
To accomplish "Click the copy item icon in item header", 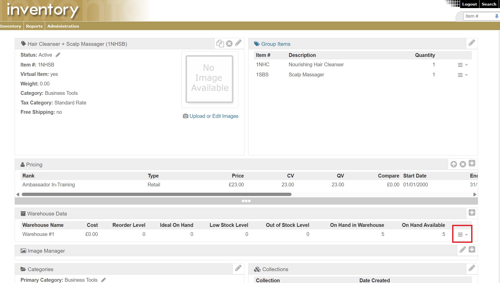I will point(220,43).
